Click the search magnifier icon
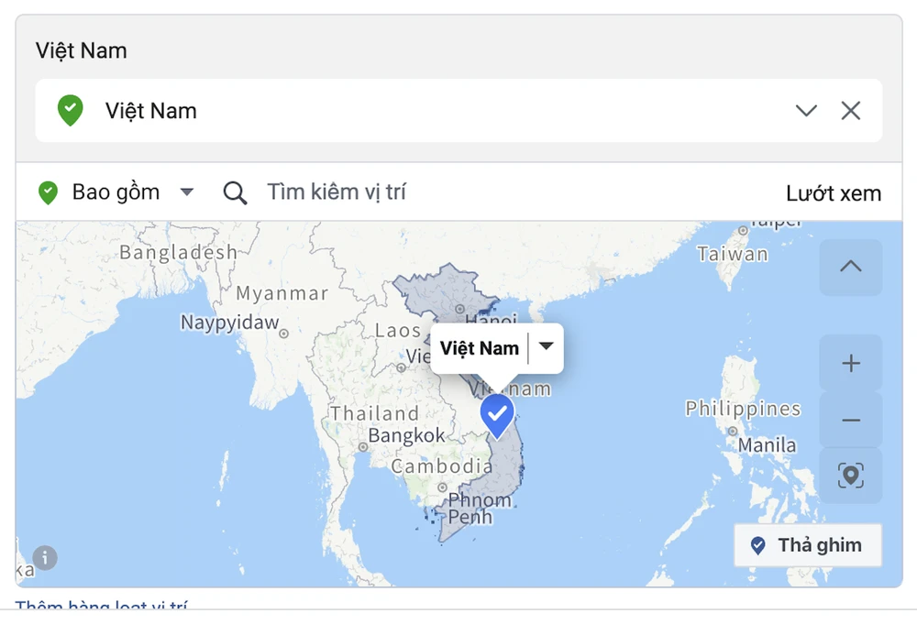The width and height of the screenshot is (917, 624). 236,193
